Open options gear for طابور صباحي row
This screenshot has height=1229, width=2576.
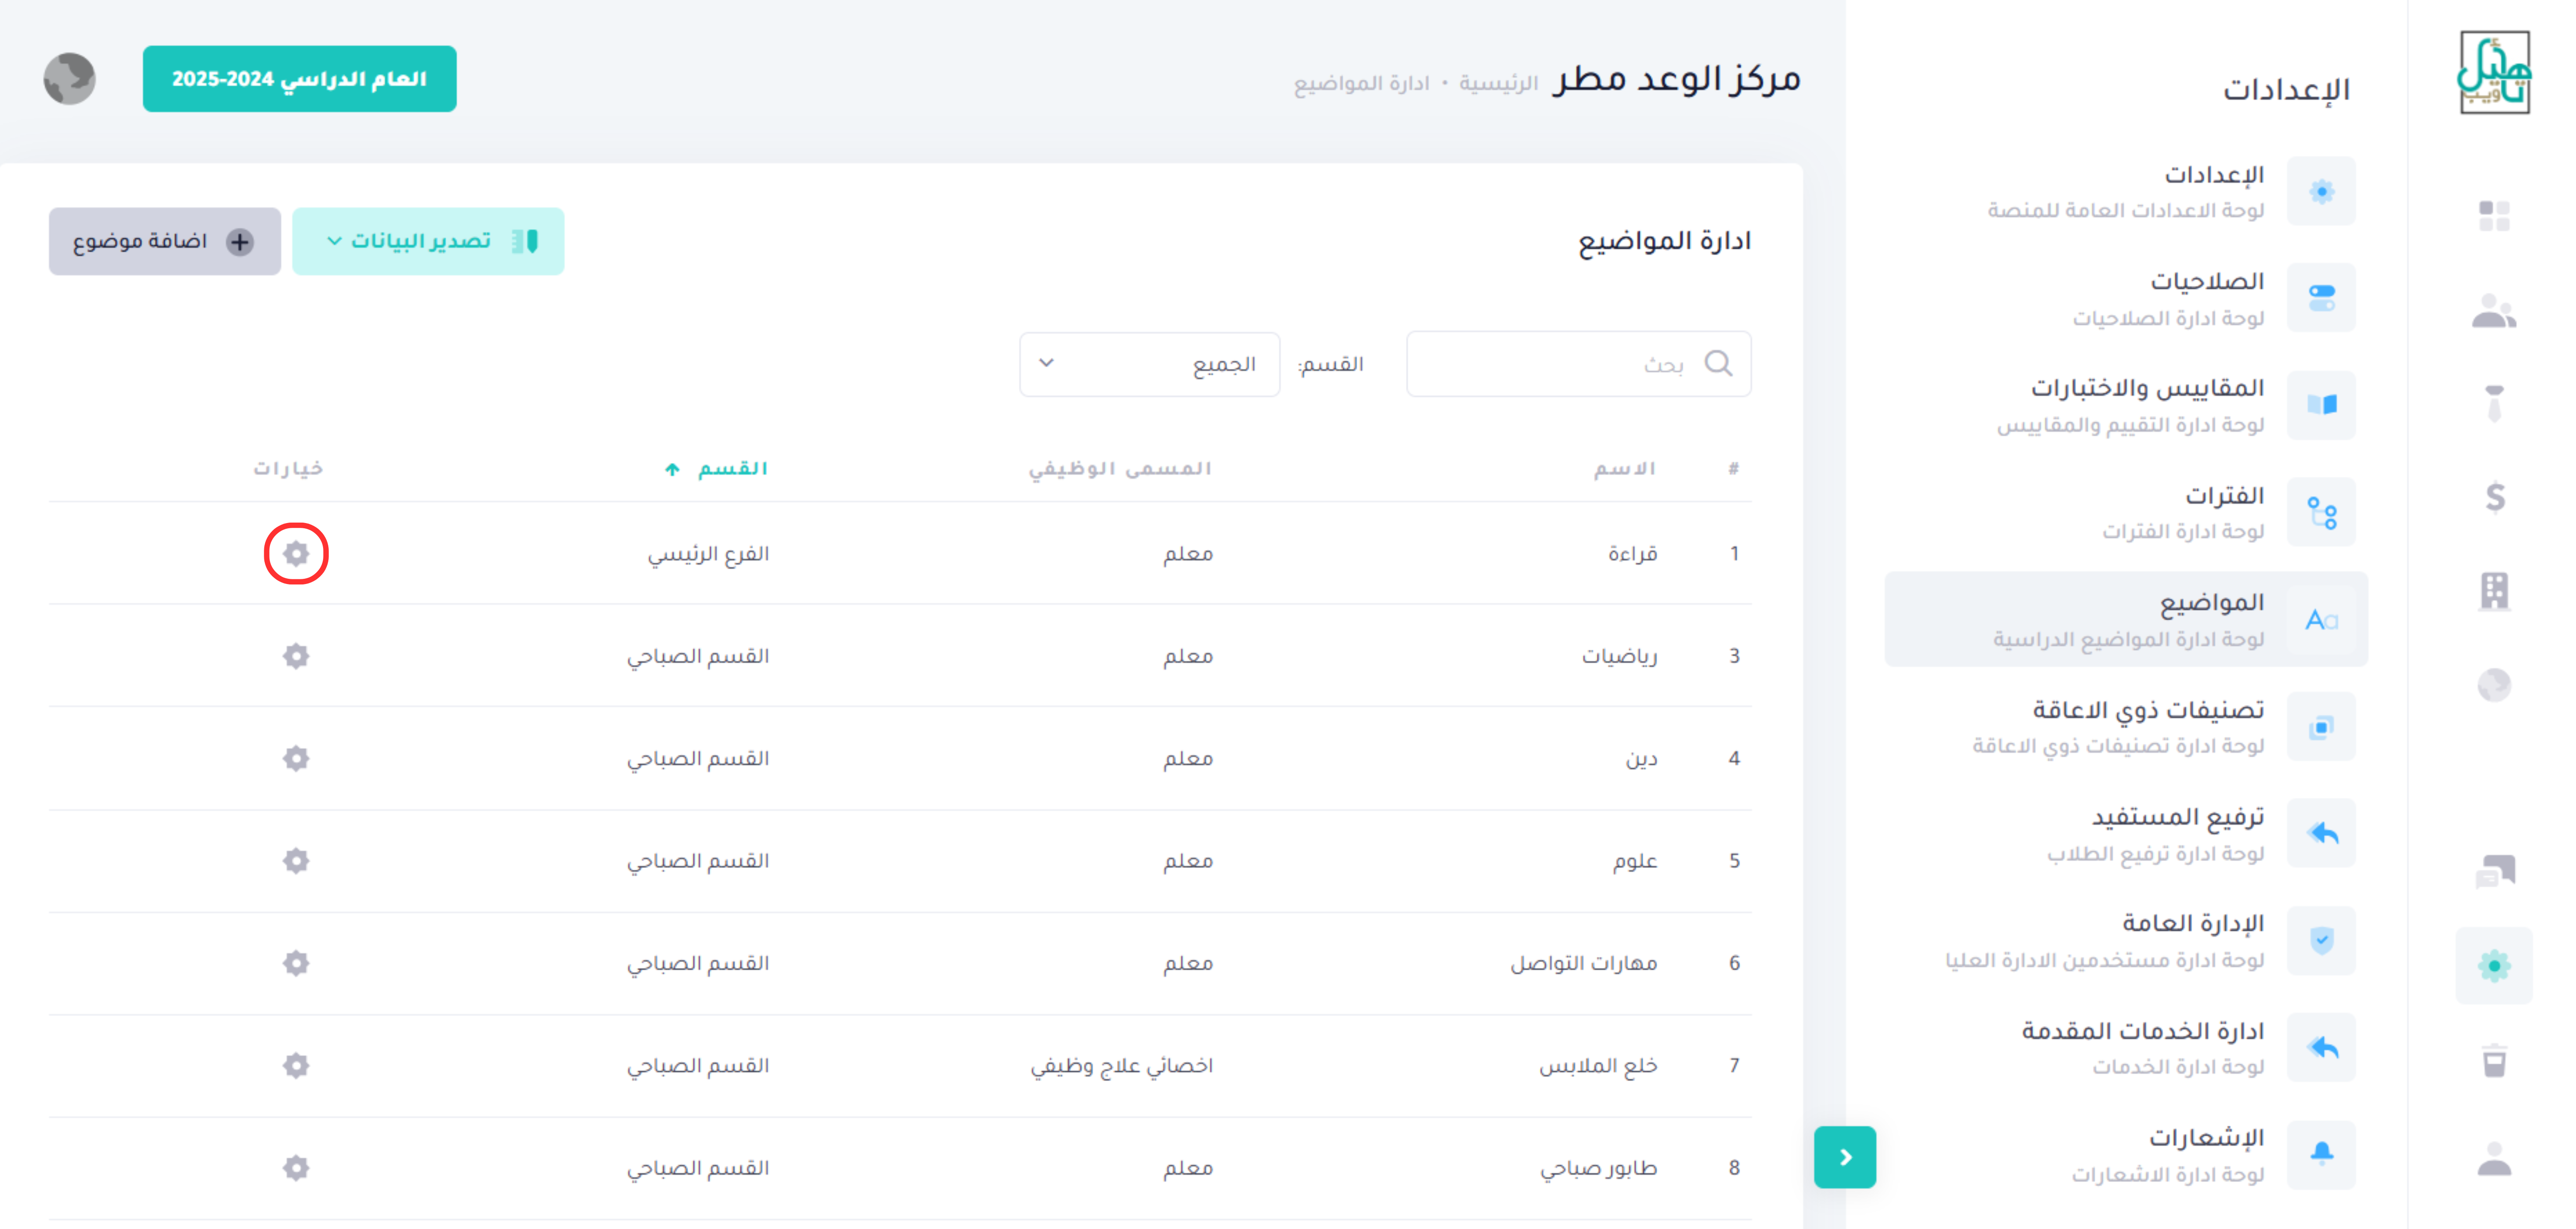pyautogui.click(x=296, y=1167)
